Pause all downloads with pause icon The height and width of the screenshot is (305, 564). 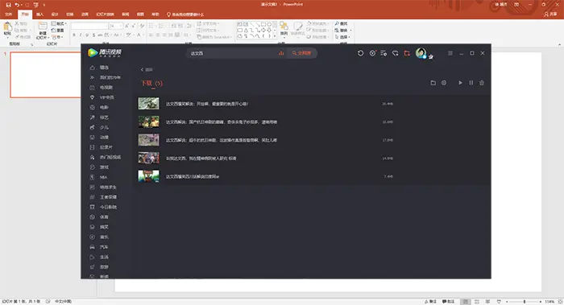click(471, 83)
